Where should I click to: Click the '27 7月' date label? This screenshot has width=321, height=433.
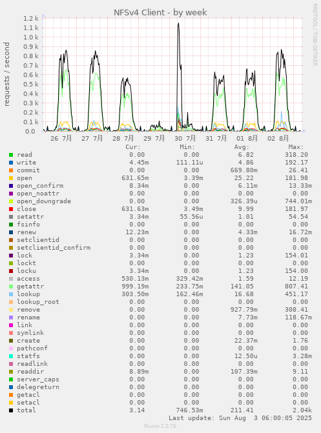pyautogui.click(x=92, y=138)
